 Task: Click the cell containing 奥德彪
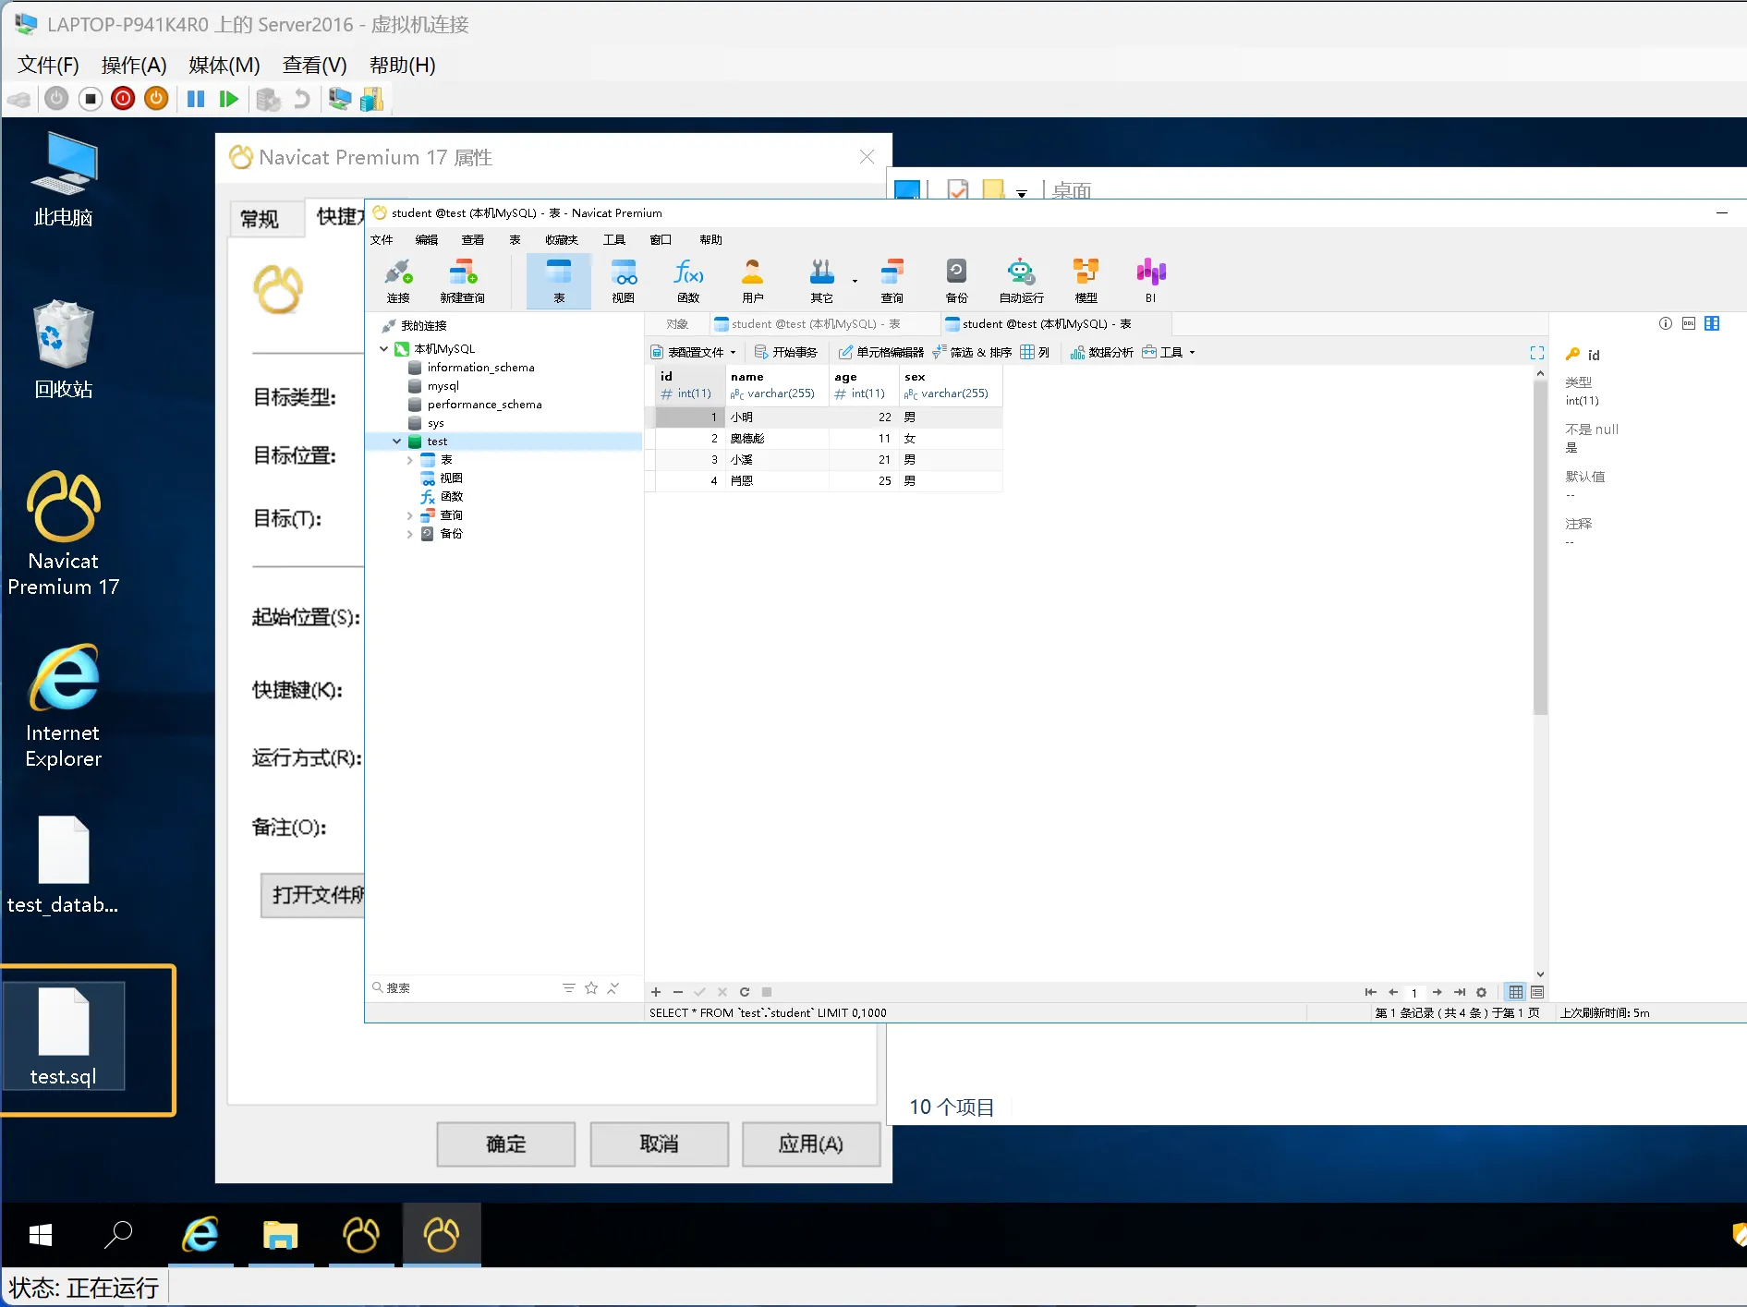777,438
